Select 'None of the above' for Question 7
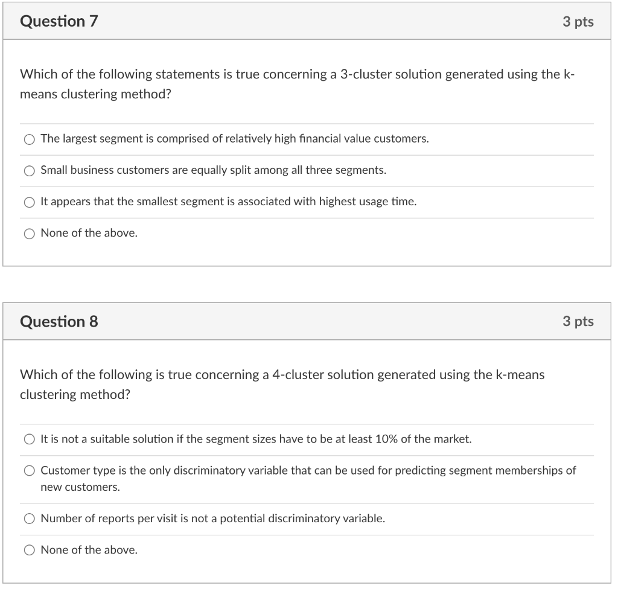This screenshot has width=618, height=591. click(29, 233)
